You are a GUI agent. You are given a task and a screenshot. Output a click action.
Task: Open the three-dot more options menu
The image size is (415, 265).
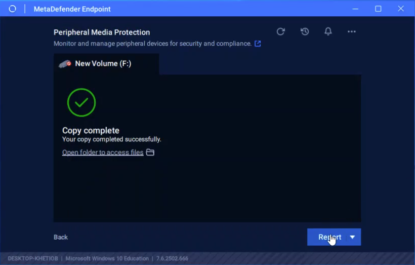point(351,31)
